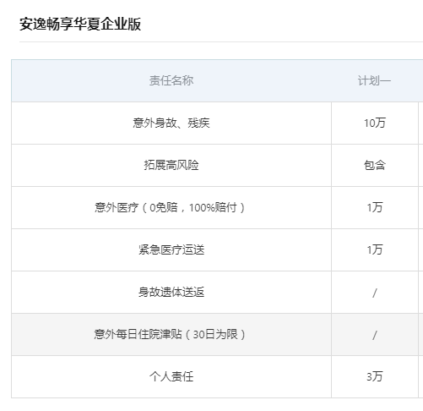423x411 pixels.
Task: Select the 拓展高风险 row label
Action: [171, 165]
